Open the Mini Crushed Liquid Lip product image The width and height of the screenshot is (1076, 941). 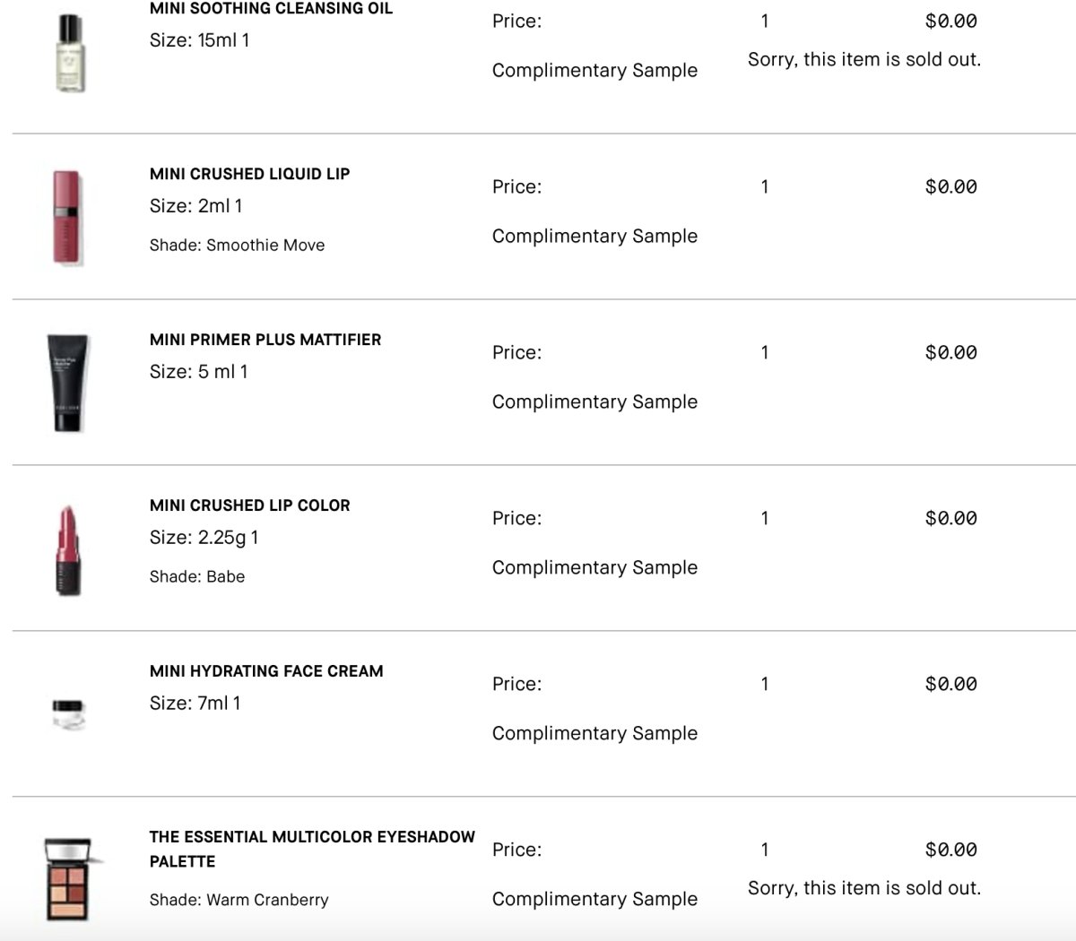pos(67,218)
